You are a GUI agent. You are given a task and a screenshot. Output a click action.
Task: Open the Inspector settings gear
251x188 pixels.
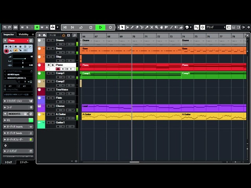click(x=5, y=145)
